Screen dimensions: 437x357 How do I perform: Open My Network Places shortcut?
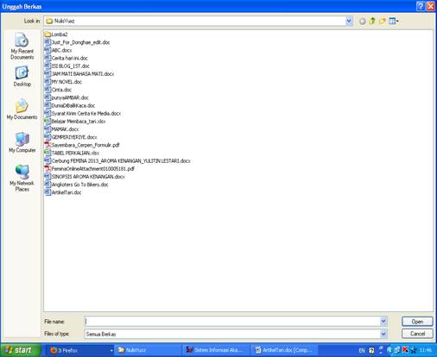pyautogui.click(x=22, y=178)
